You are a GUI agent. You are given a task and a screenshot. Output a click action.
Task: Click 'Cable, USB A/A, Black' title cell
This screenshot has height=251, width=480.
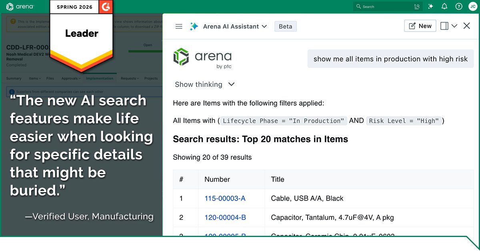pos(307,199)
